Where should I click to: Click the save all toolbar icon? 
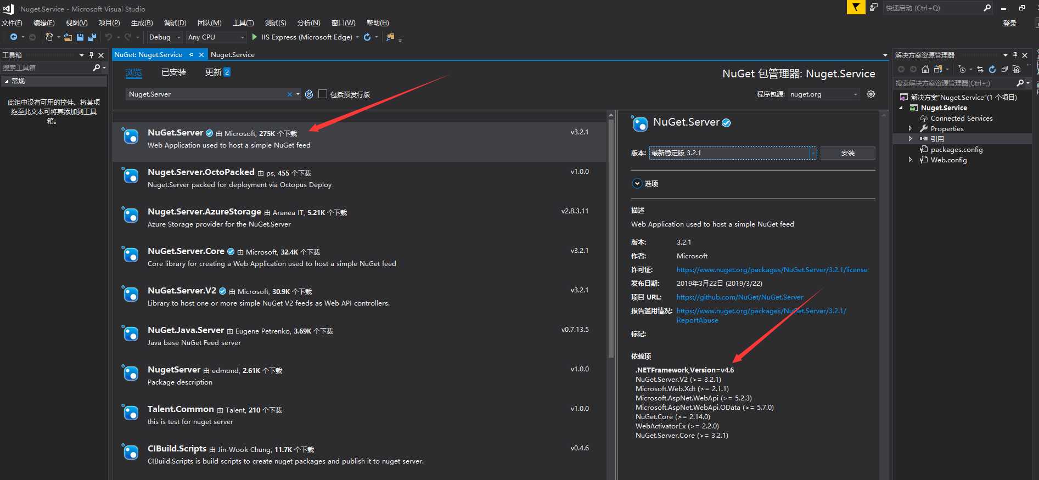tap(92, 37)
